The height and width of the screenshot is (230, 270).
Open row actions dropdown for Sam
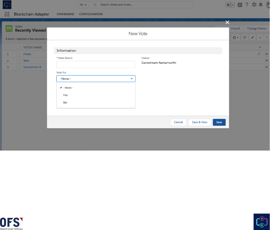click(267, 60)
